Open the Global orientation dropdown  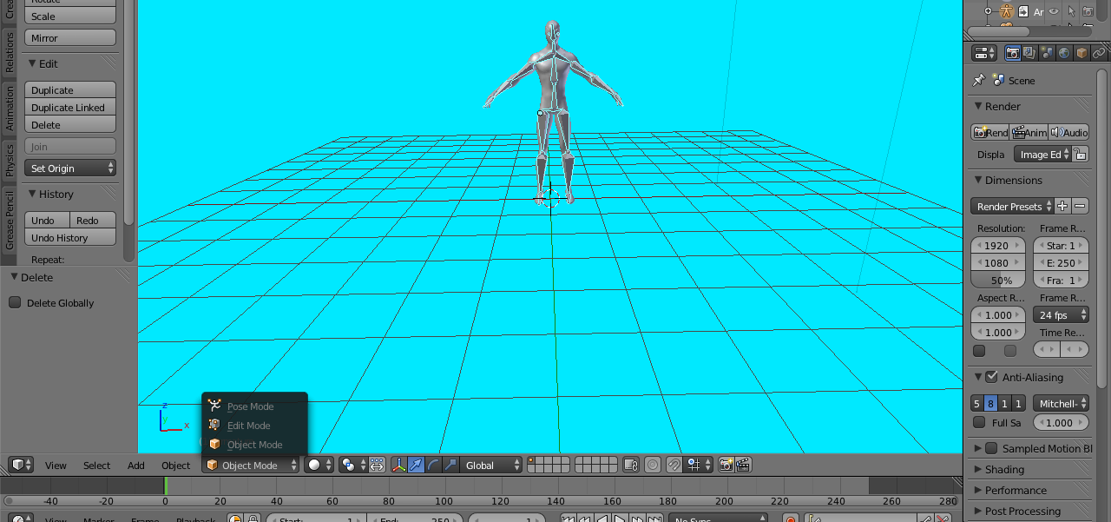(491, 466)
